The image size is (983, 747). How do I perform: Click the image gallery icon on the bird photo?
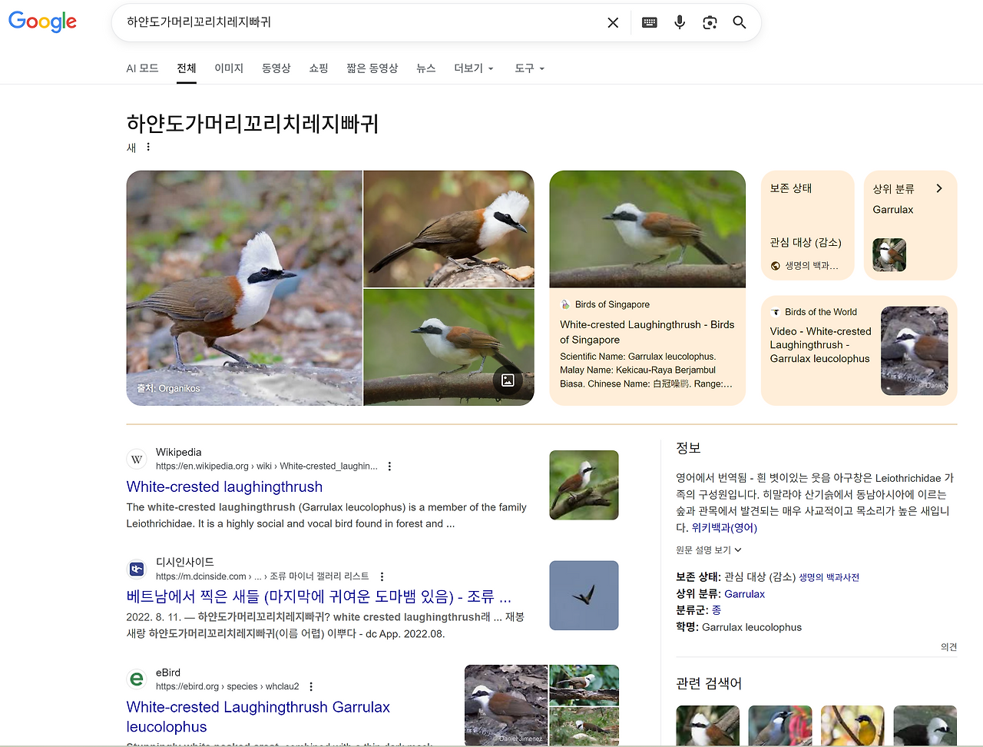(507, 380)
